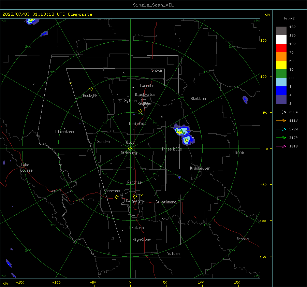The image size is (307, 287).
Task: Click the Limestone label
Action: pos(64,132)
